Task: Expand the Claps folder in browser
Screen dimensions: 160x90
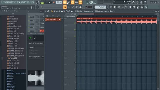Action: coord(10,71)
